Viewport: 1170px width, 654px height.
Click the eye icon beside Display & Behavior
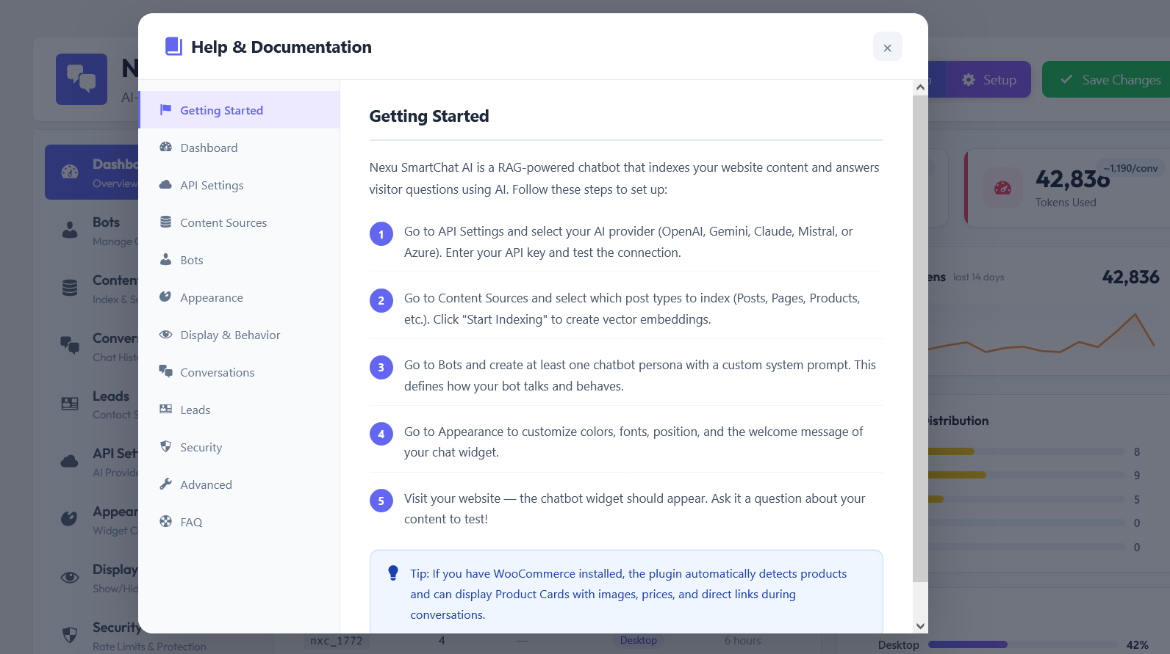tap(165, 334)
